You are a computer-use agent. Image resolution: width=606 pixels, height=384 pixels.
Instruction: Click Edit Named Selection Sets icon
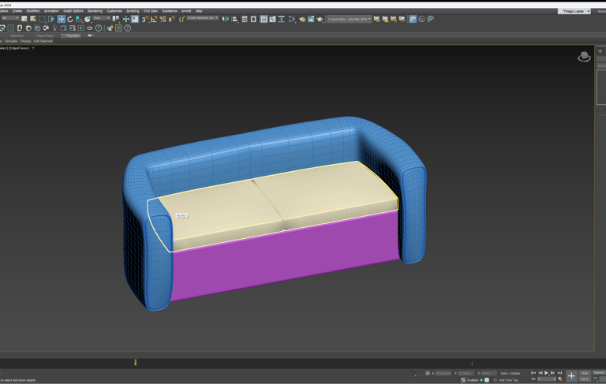click(x=181, y=19)
